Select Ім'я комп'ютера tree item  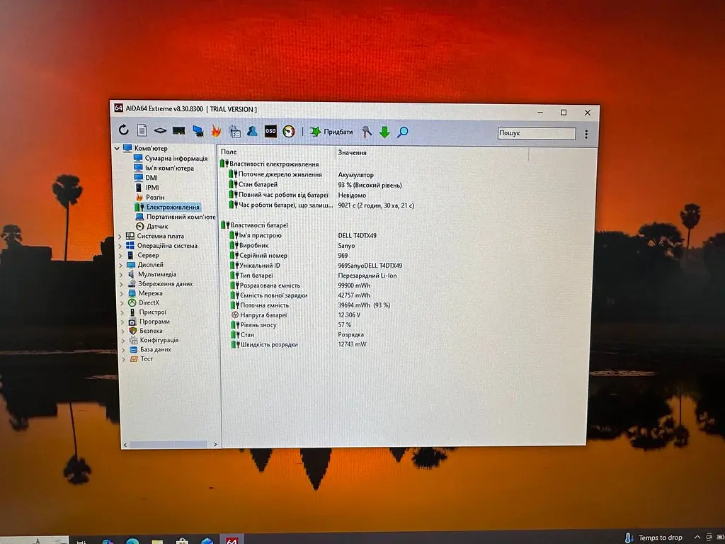(x=164, y=168)
